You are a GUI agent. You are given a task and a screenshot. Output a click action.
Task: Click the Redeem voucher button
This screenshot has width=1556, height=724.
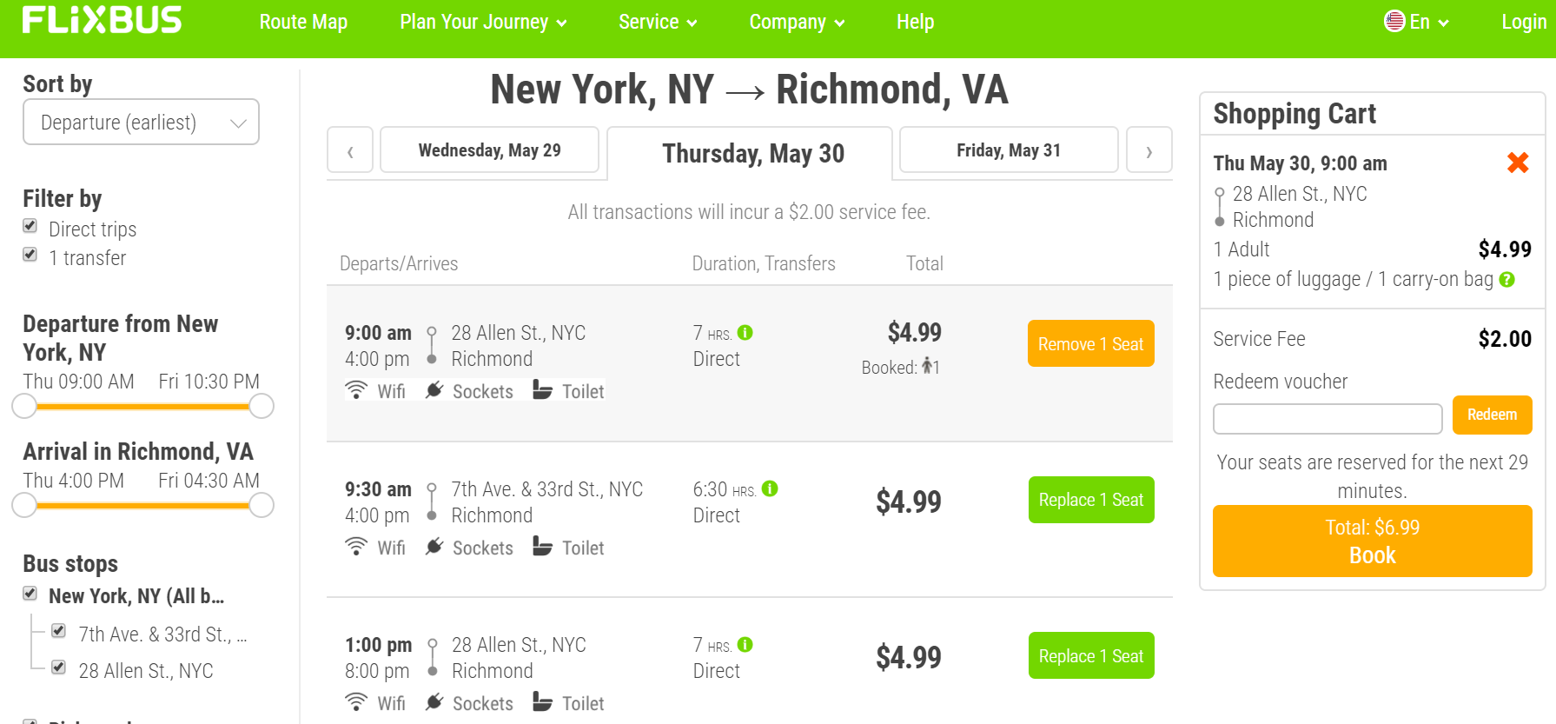[x=1492, y=415]
